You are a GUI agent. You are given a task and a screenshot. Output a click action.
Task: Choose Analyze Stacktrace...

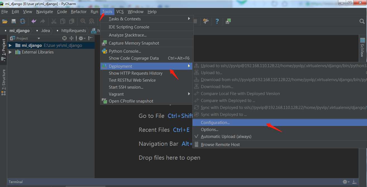click(x=147, y=35)
